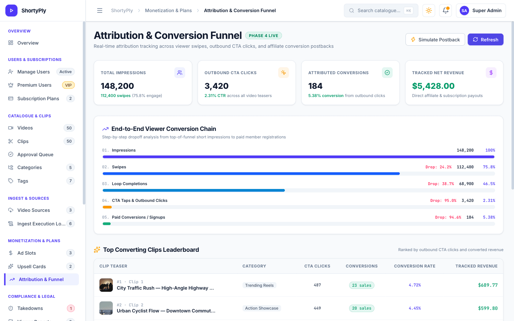Click the sidebar vertical scrollbar
The width and height of the screenshot is (514, 321).
tap(84, 113)
